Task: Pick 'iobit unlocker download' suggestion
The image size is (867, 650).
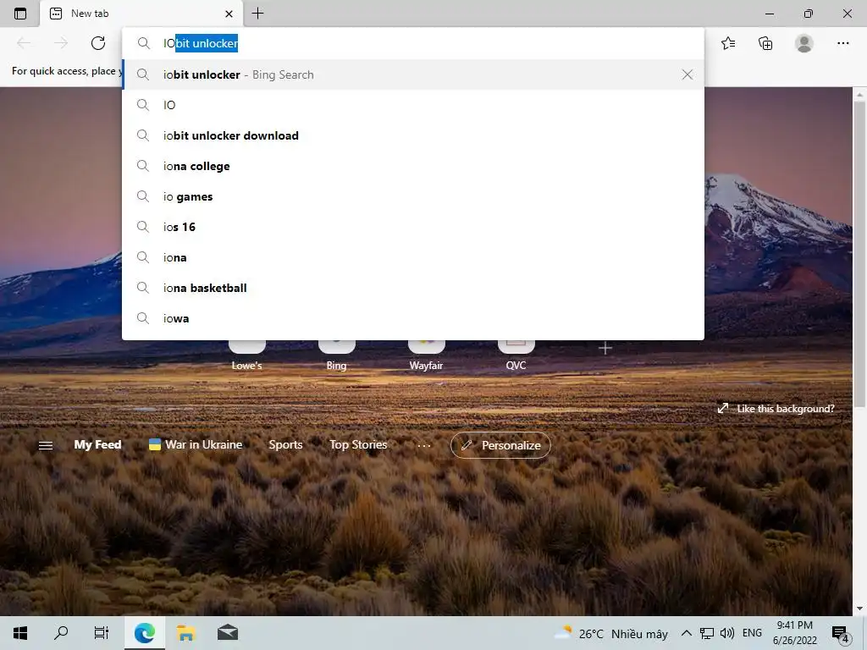Action: click(x=412, y=135)
